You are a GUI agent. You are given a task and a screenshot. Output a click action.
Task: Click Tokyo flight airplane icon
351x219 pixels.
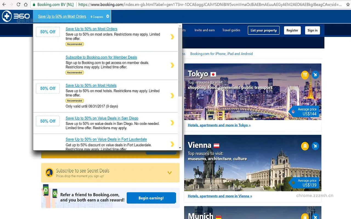pyautogui.click(x=315, y=75)
